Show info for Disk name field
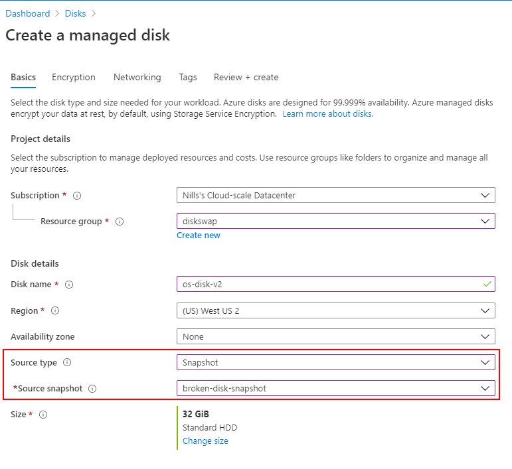512x469 pixels. pos(69,285)
